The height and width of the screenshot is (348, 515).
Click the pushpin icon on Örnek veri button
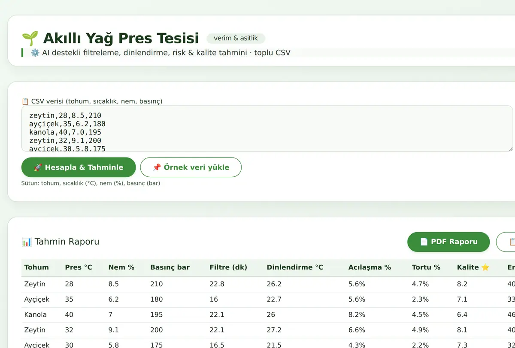click(x=157, y=167)
